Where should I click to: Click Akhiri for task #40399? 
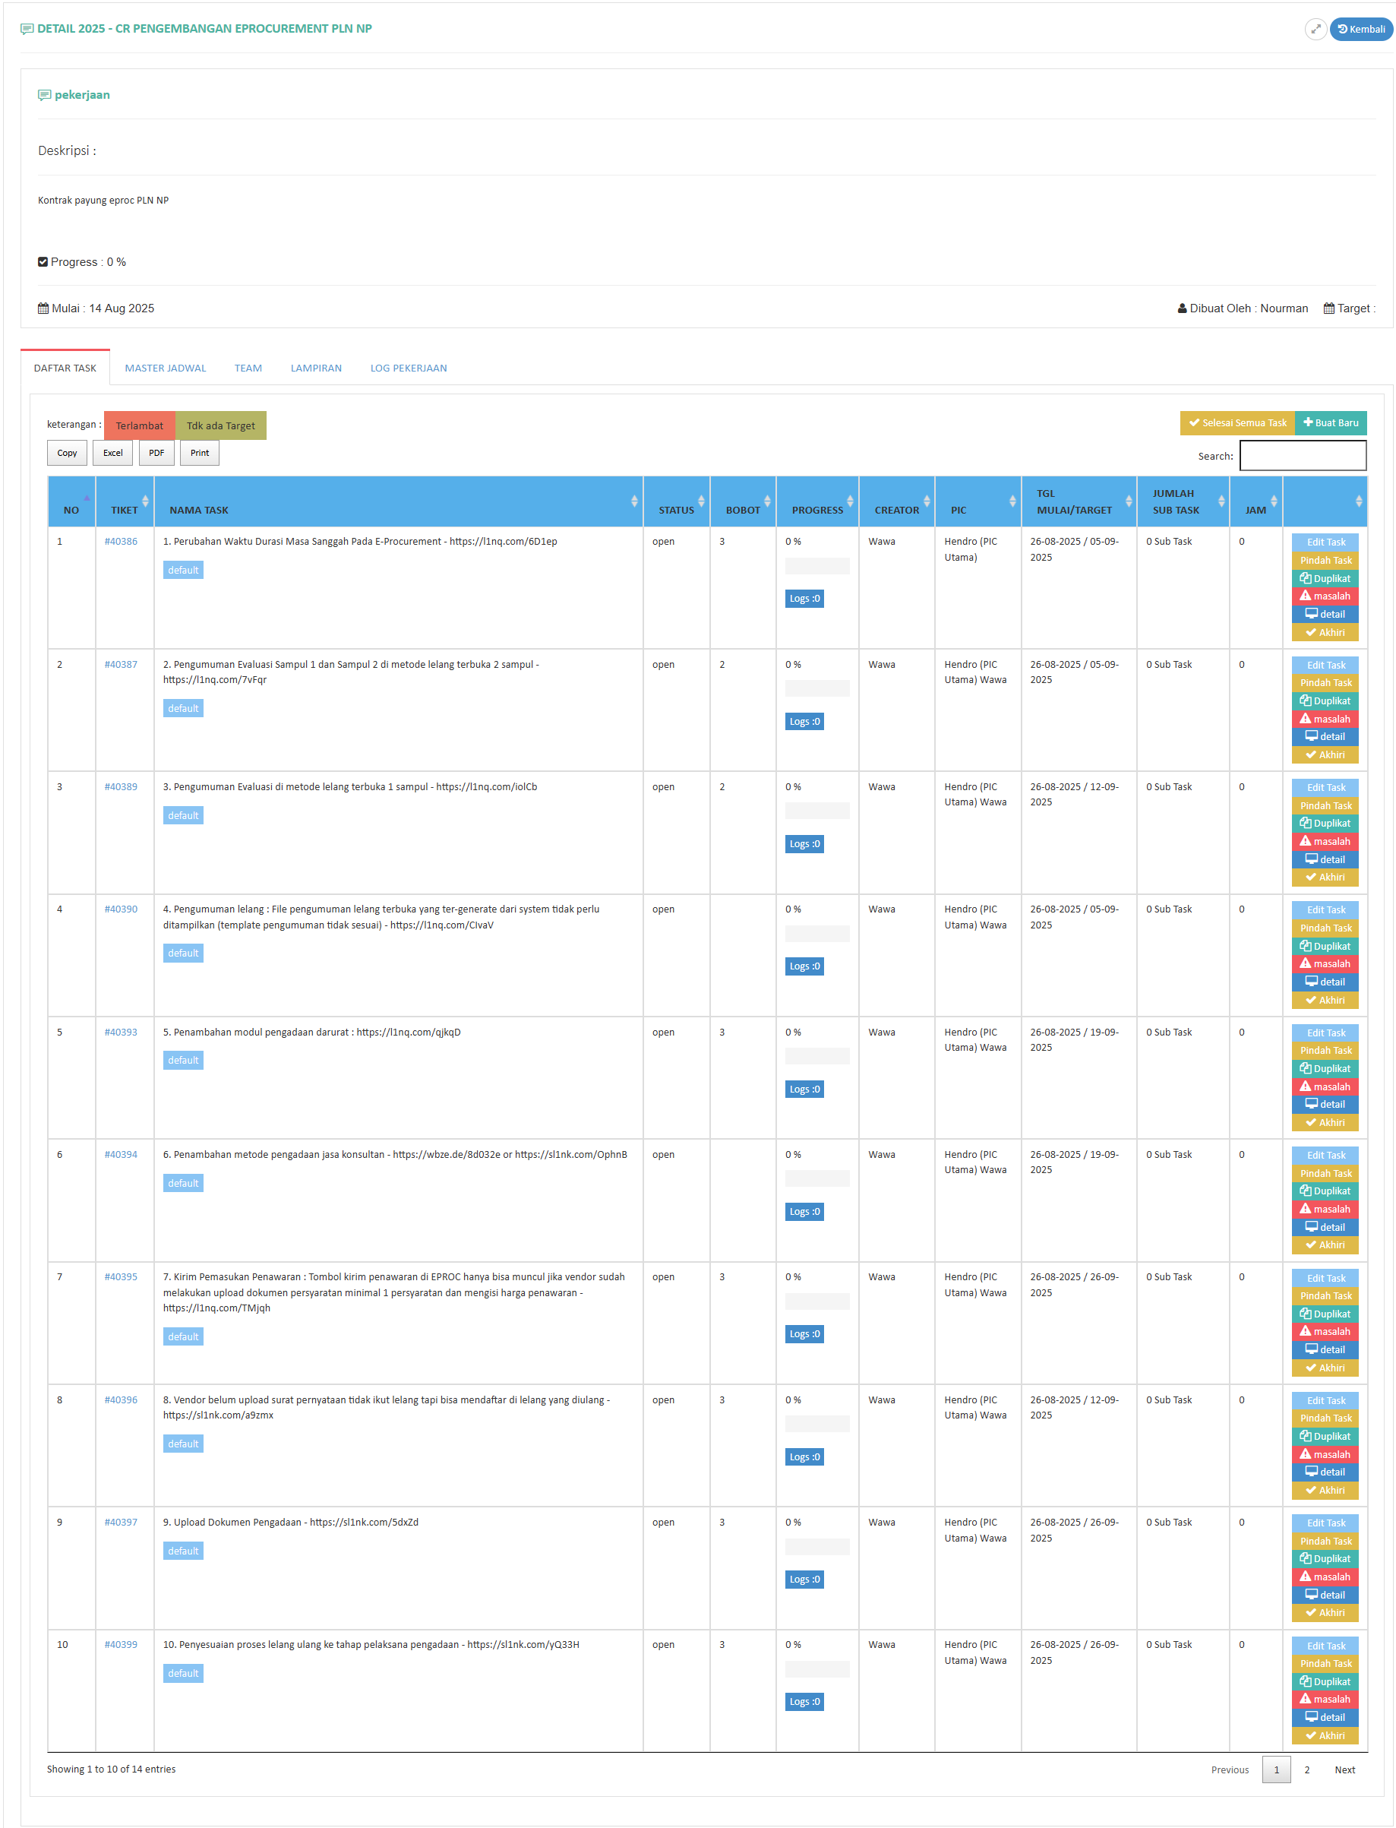pos(1325,1736)
